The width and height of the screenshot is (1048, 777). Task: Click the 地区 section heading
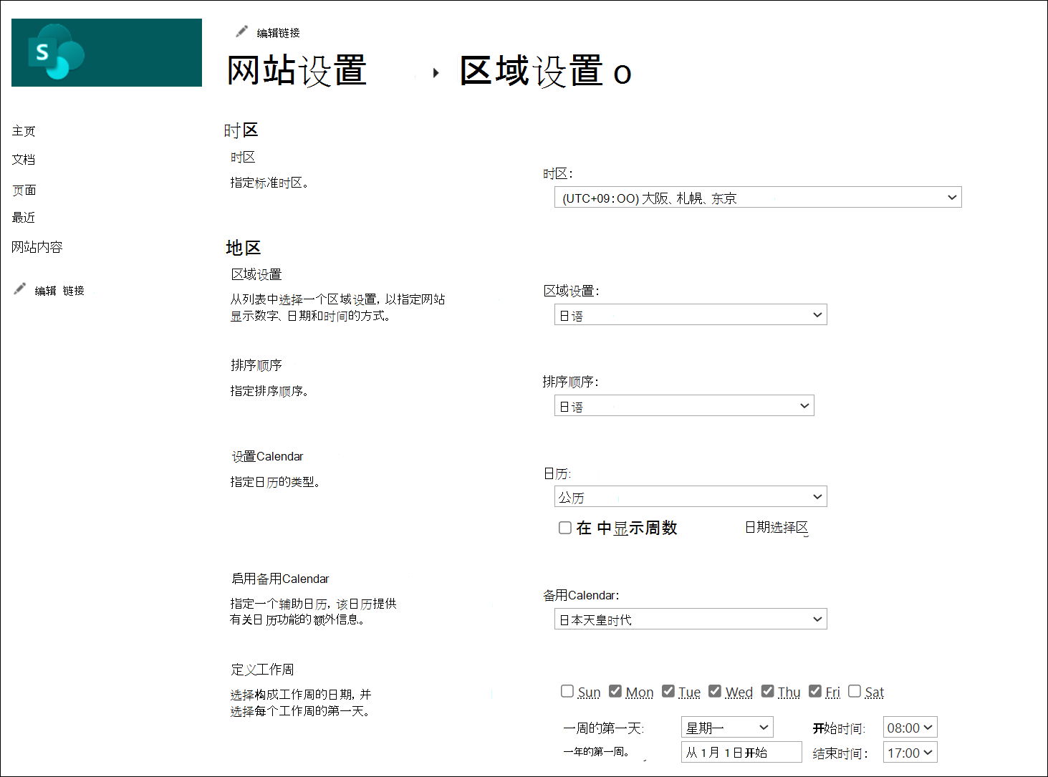coord(244,248)
